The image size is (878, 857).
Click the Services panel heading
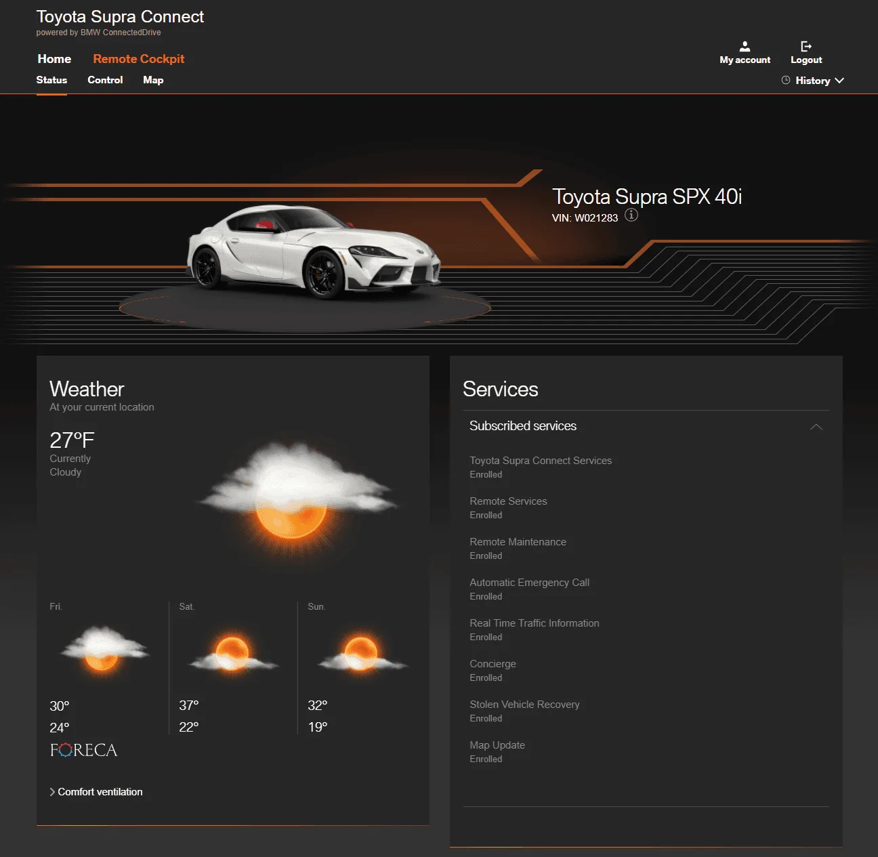(501, 389)
